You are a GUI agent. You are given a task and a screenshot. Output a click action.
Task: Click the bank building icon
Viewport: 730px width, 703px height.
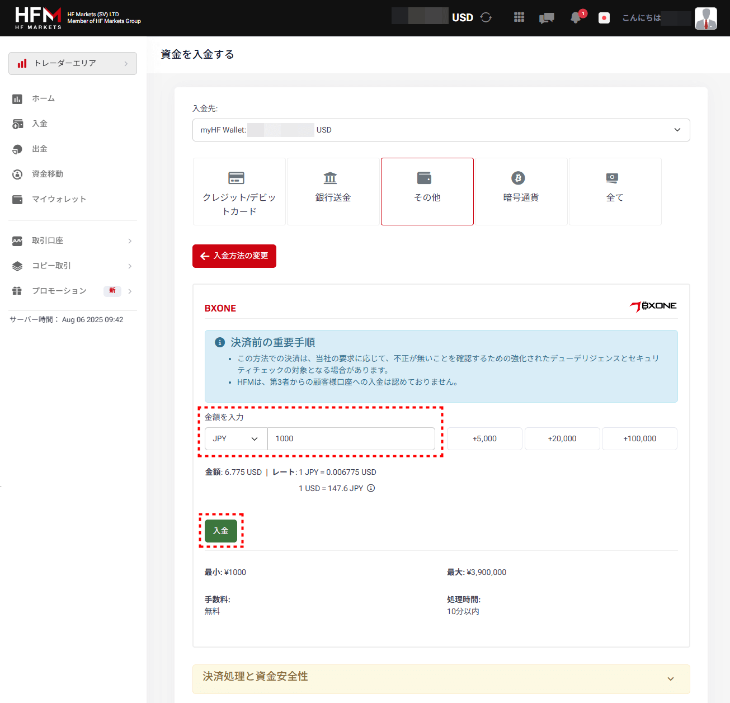pos(331,178)
